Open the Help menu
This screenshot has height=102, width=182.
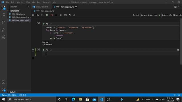click(x=53, y=2)
